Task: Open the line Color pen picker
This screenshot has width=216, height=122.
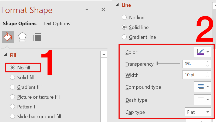Action: click(x=202, y=52)
